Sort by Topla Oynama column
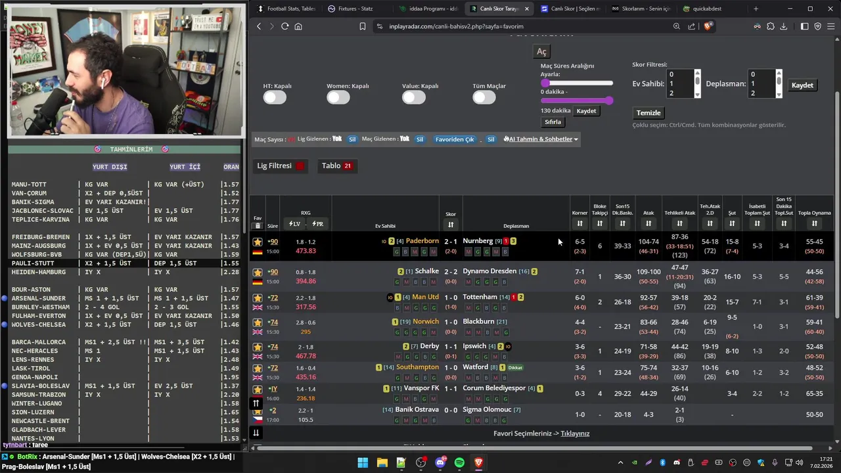This screenshot has width=841, height=473. (x=814, y=224)
